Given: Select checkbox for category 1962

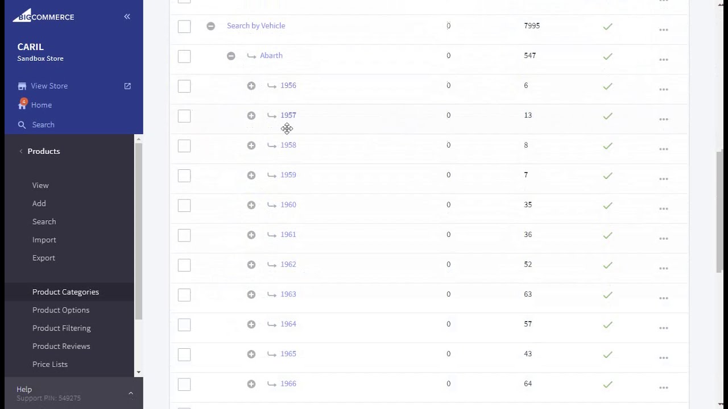Looking at the screenshot, I should 184,265.
